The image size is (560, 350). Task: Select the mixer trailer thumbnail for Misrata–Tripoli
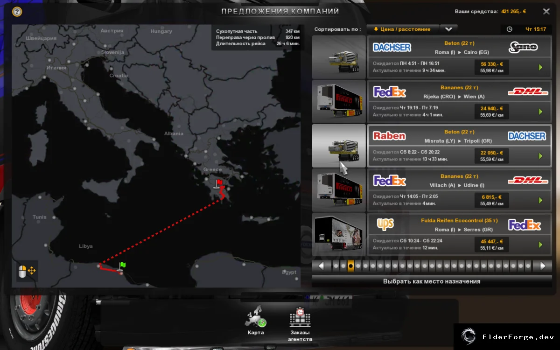point(339,146)
